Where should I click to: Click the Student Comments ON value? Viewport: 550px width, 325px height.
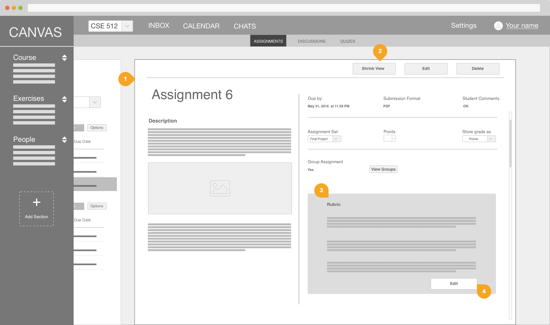pyautogui.click(x=465, y=106)
